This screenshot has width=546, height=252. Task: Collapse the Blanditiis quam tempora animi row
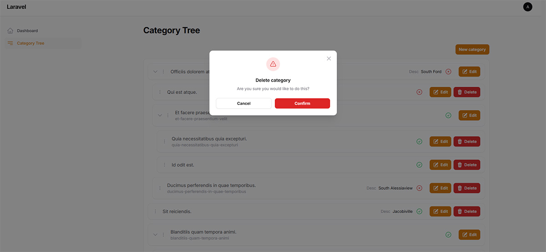coord(155,235)
